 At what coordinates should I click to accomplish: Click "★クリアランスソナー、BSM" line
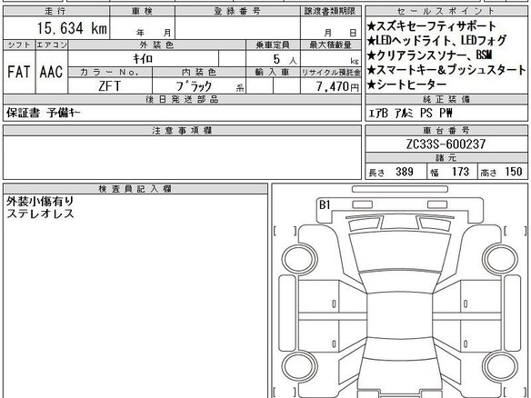[x=429, y=55]
